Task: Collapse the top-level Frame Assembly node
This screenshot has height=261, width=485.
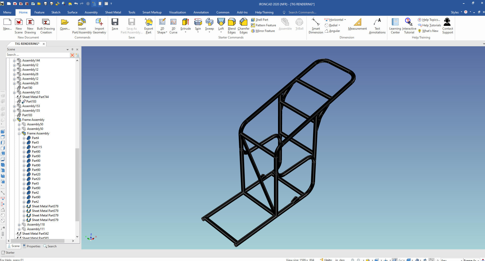Action: pyautogui.click(x=14, y=120)
